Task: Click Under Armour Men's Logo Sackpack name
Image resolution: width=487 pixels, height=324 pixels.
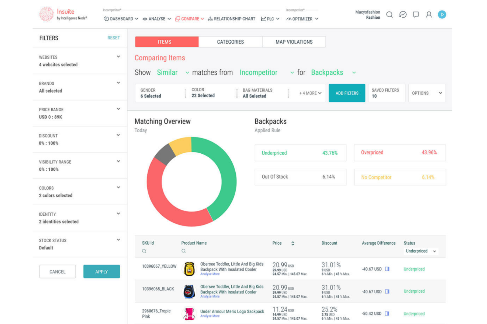Action: 232,312
